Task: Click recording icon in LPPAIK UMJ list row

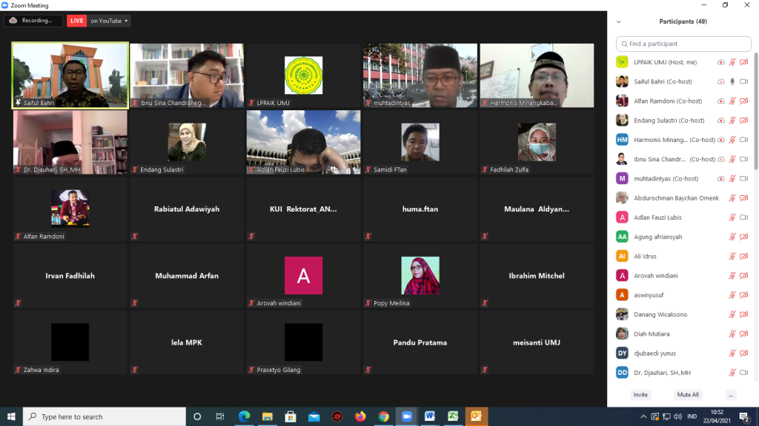Action: (720, 62)
